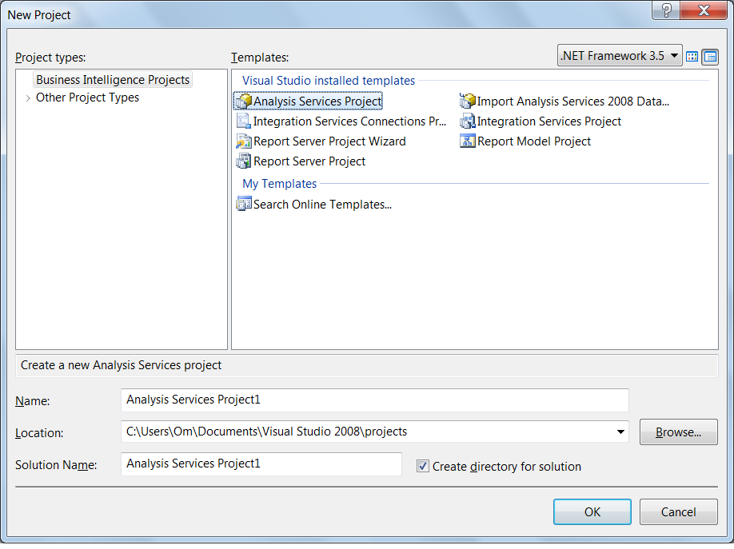The height and width of the screenshot is (549, 734).
Task: Expand Other Project Types in the tree
Action: [x=28, y=97]
